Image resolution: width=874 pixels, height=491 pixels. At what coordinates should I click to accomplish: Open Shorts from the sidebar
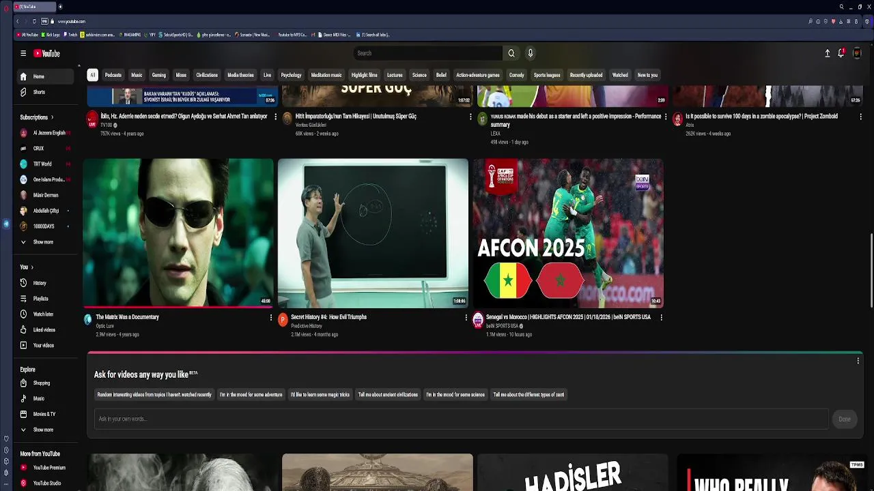pyautogui.click(x=44, y=92)
